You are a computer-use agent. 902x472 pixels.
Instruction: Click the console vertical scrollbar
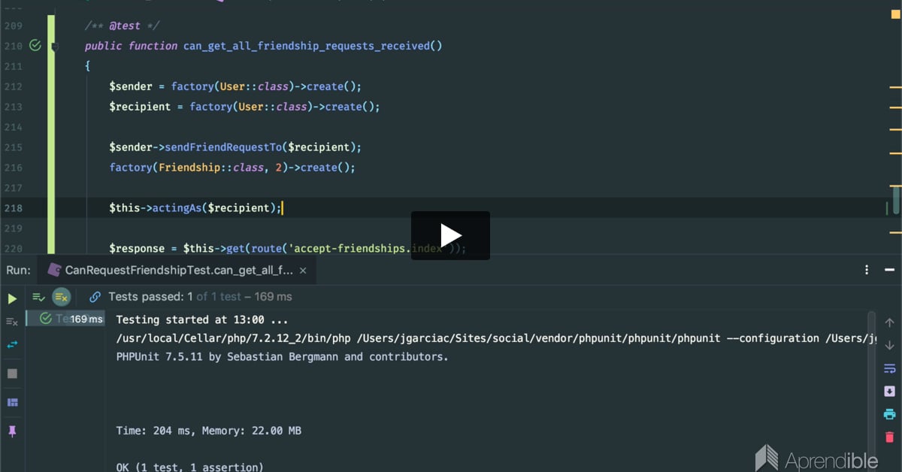point(872,391)
